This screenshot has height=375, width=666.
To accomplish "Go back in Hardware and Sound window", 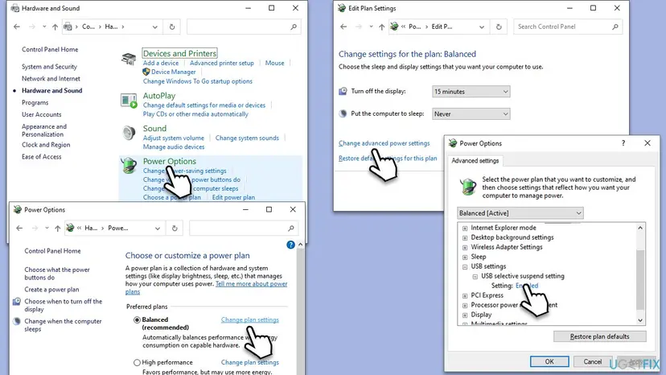I will click(17, 27).
